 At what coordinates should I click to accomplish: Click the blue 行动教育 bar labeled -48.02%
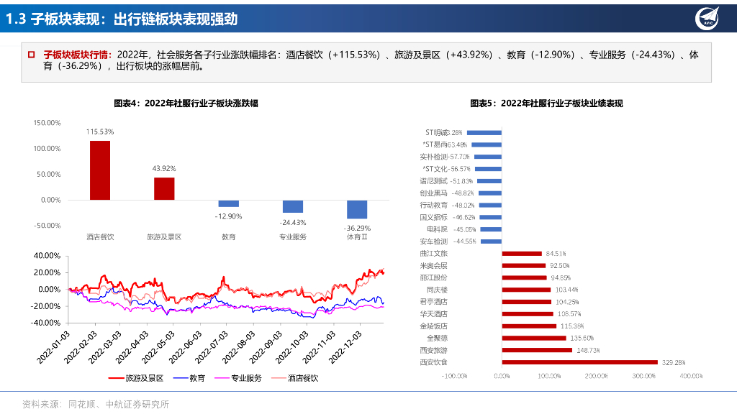tap(490, 205)
